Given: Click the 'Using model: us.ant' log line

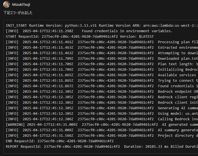Looking at the screenshot, I should point(102,114).
